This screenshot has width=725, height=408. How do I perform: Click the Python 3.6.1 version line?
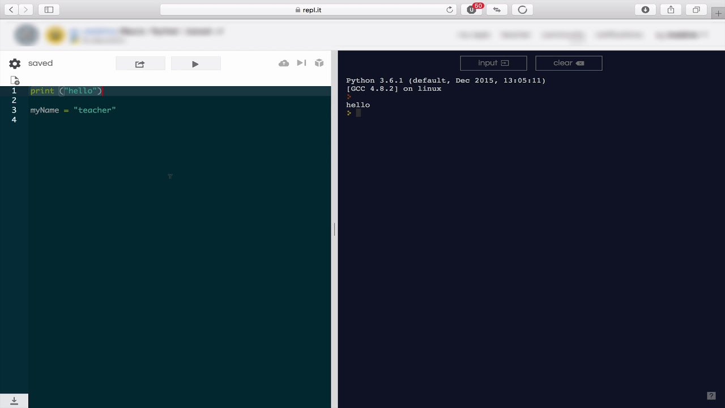click(x=446, y=80)
